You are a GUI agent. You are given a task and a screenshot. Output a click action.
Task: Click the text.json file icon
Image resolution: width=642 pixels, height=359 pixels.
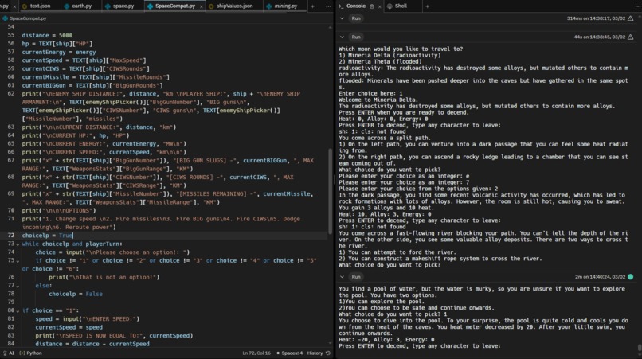pos(25,6)
